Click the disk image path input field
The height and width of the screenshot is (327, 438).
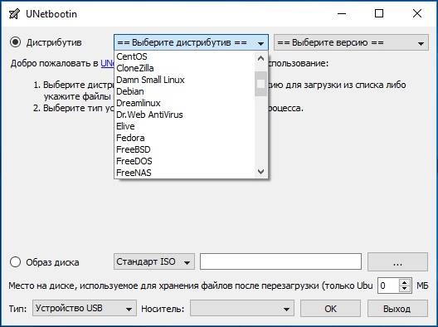[280, 261]
